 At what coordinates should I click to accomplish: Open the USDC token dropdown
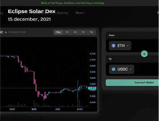coord(121,69)
